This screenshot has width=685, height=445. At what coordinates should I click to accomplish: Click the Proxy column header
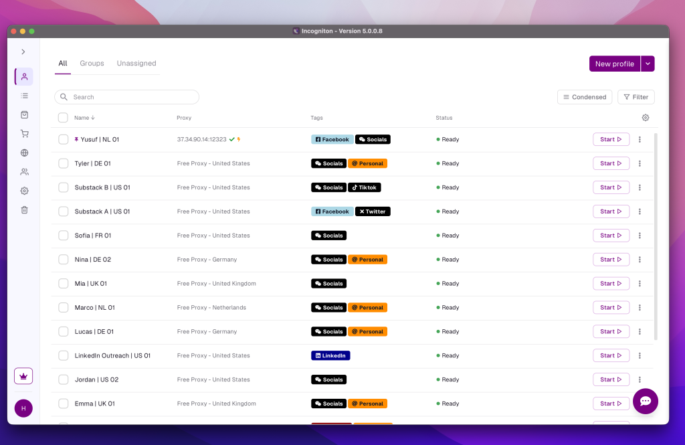[x=184, y=118]
